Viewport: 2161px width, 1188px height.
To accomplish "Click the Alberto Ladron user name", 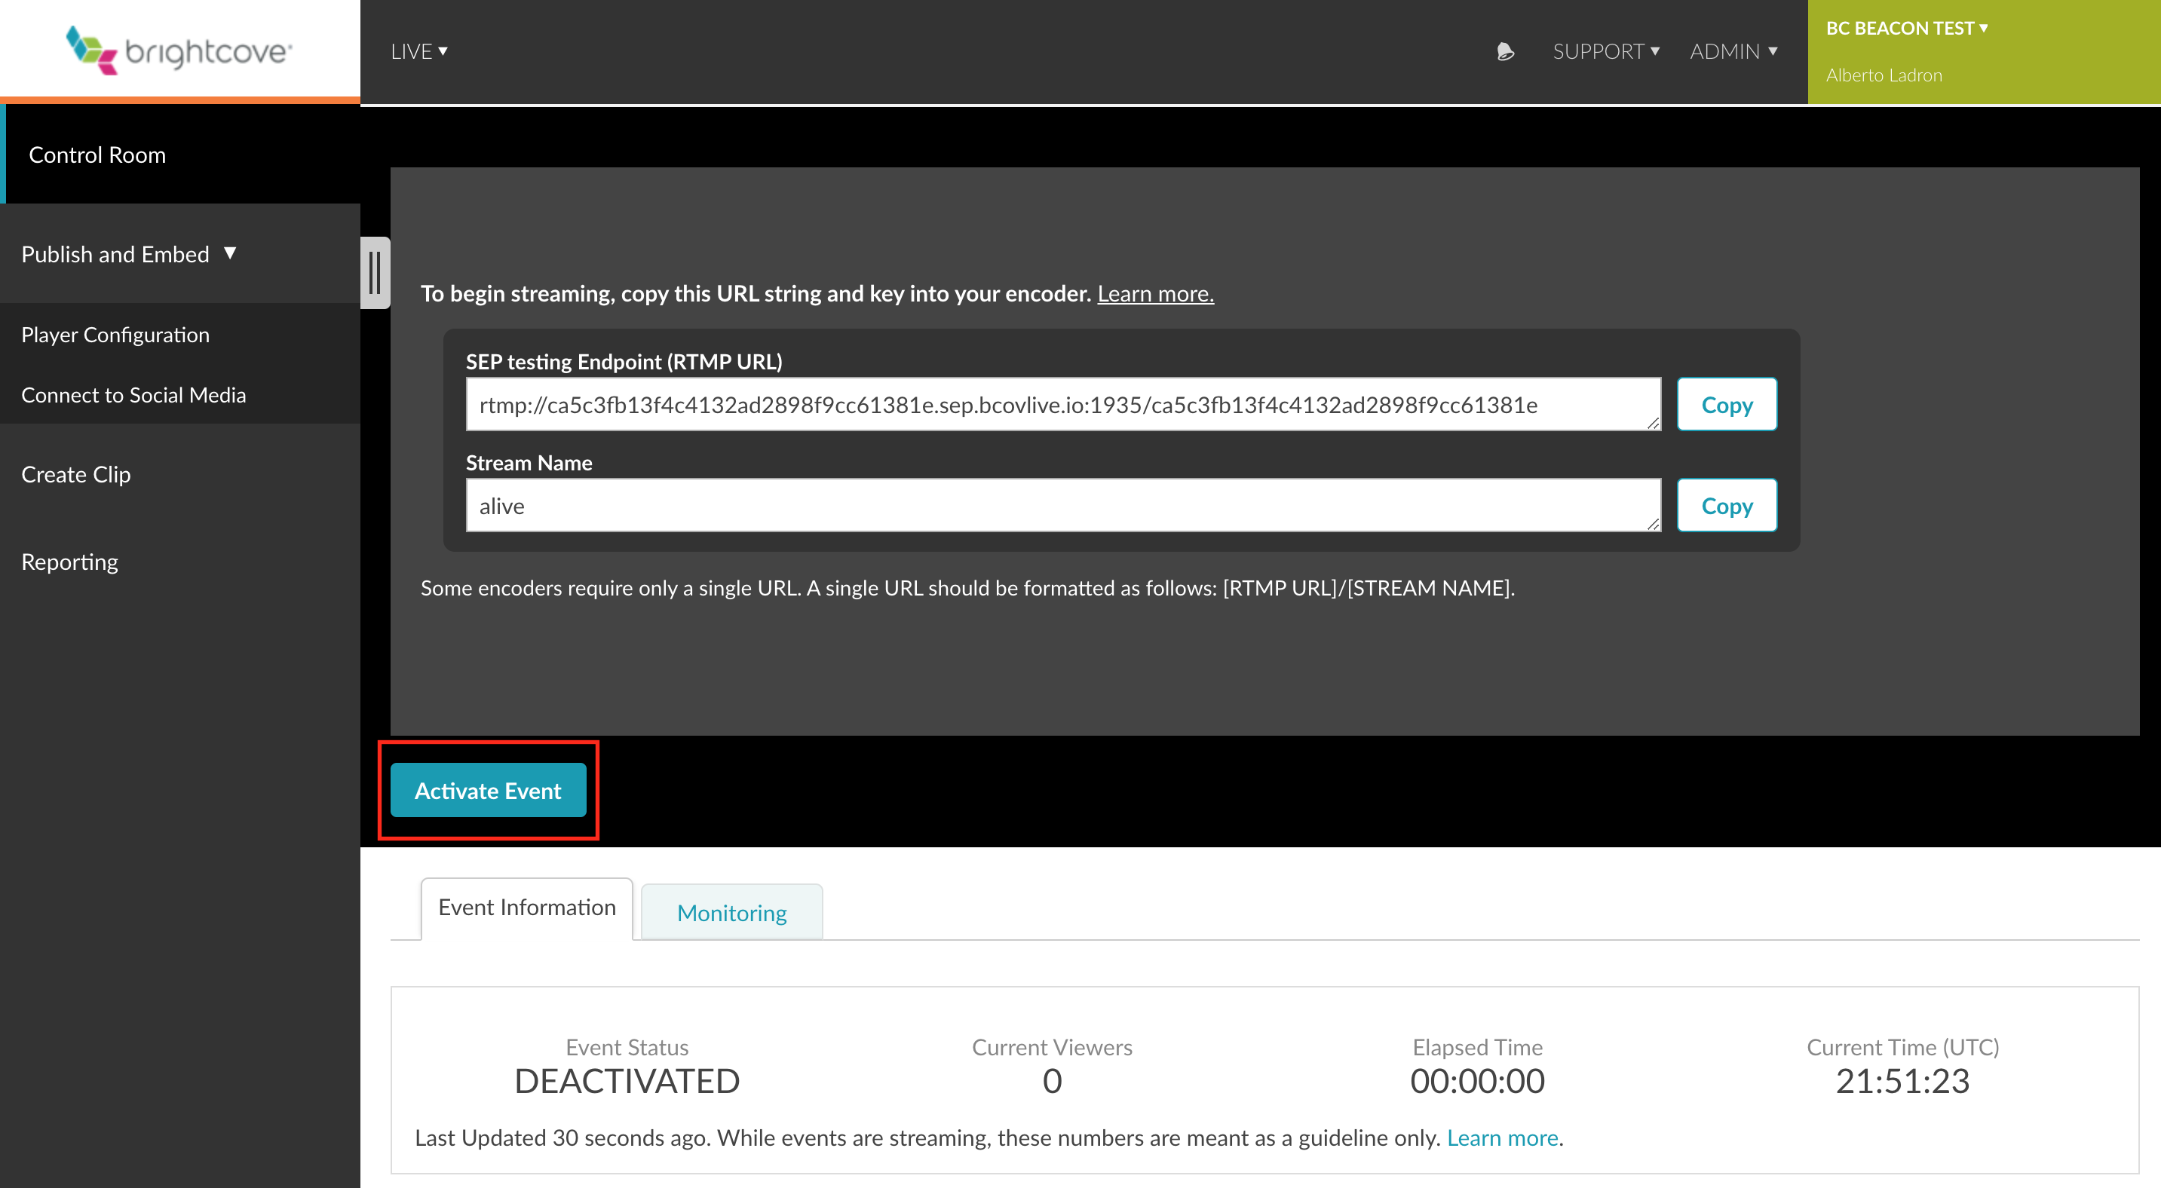I will coord(1884,75).
